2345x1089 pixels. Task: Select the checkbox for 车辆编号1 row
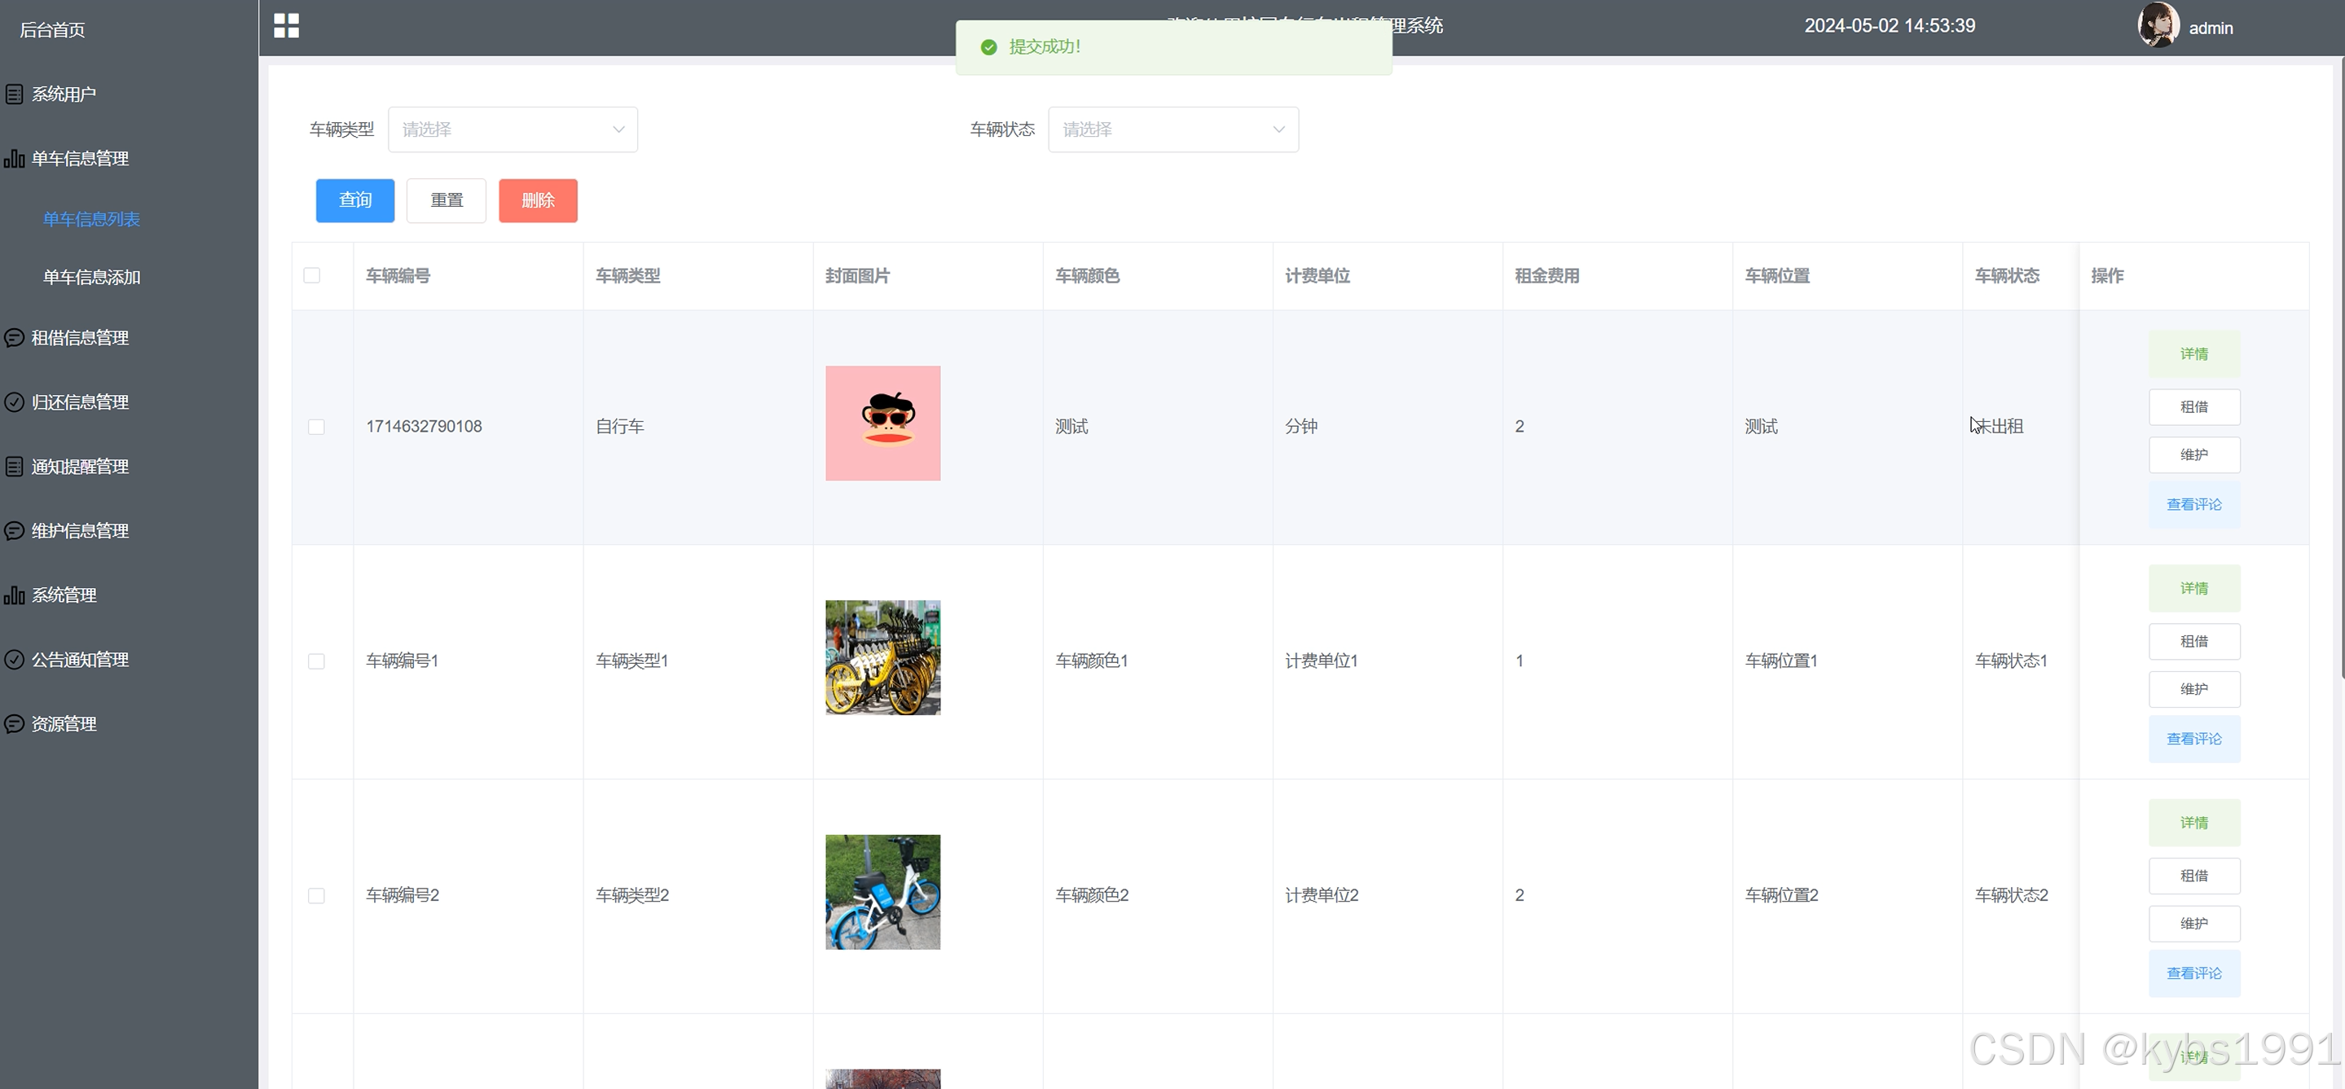coord(316,661)
